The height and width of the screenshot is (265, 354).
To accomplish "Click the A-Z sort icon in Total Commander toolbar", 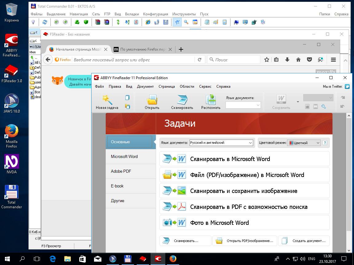I will click(x=127, y=22).
